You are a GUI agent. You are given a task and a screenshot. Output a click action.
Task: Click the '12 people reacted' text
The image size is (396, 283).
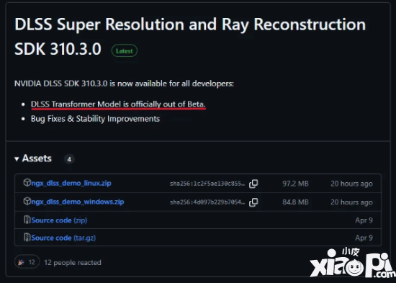[73, 263]
